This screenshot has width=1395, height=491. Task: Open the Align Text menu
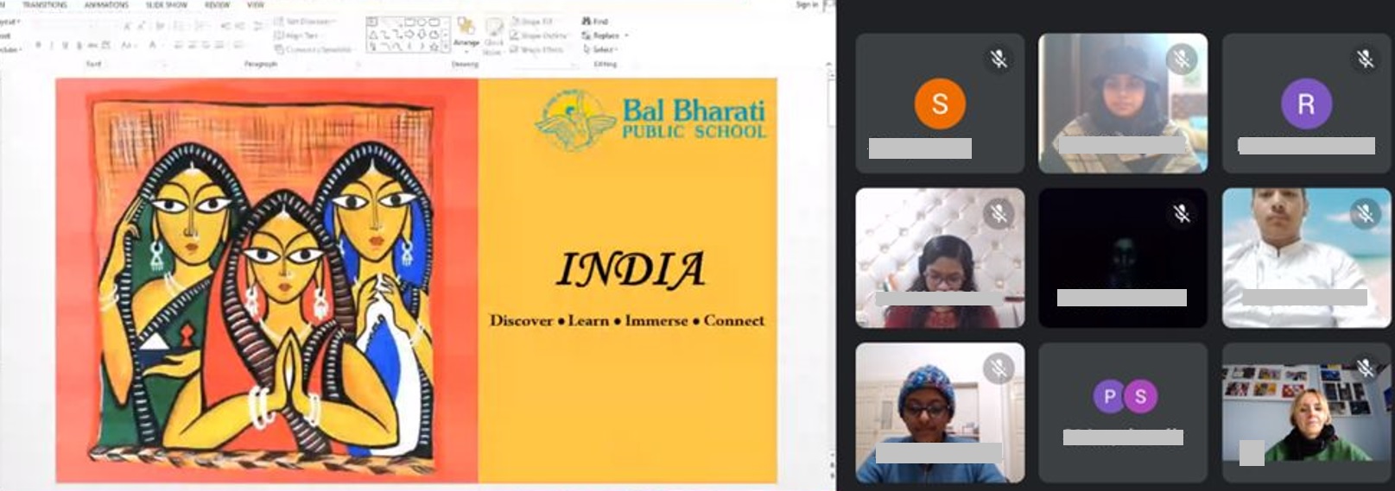(298, 35)
